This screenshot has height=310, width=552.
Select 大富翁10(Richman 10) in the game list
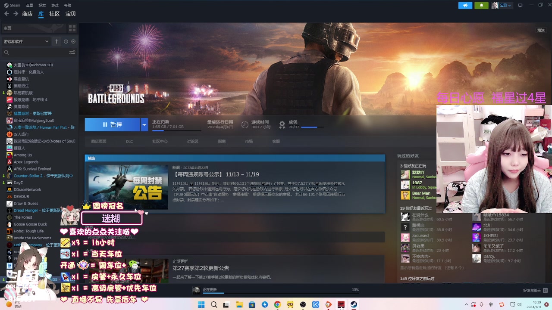pyautogui.click(x=33, y=65)
